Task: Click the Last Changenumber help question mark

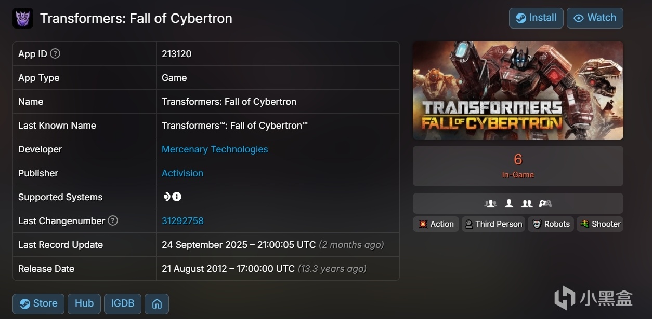Action: tap(113, 220)
